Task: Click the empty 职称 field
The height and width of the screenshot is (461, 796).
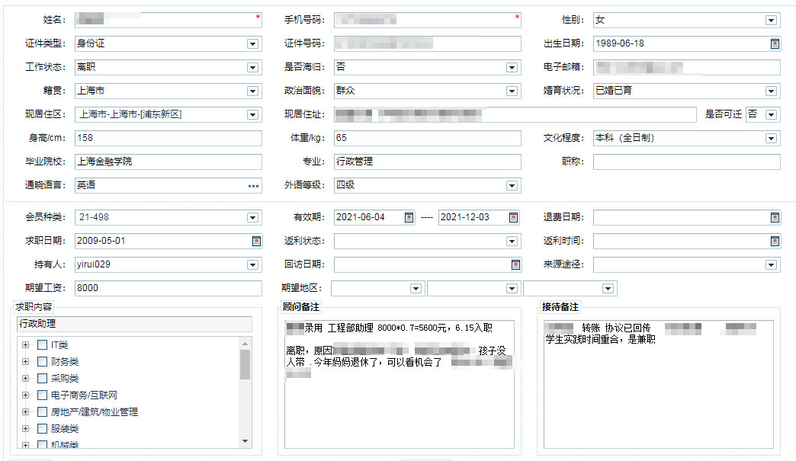Action: point(687,162)
